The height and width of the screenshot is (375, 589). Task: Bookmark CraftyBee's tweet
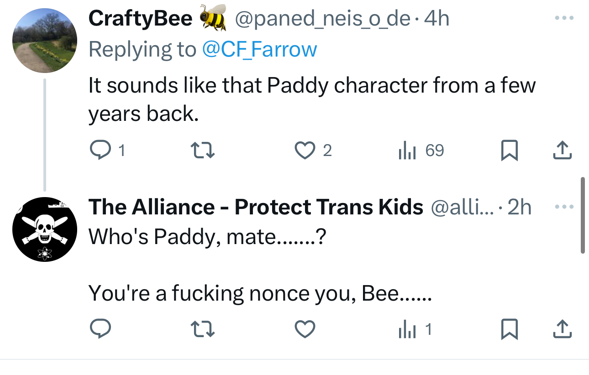click(x=509, y=151)
